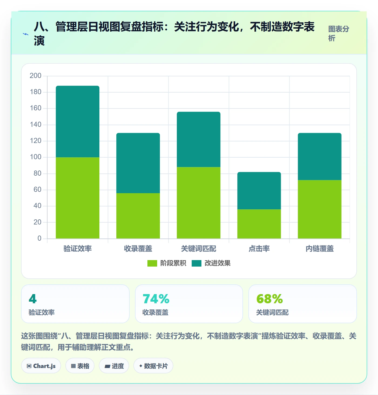Image resolution: width=378 pixels, height=395 pixels.
Task: Click the green segment of the 内链覆盖 bar
Action: tap(319, 209)
